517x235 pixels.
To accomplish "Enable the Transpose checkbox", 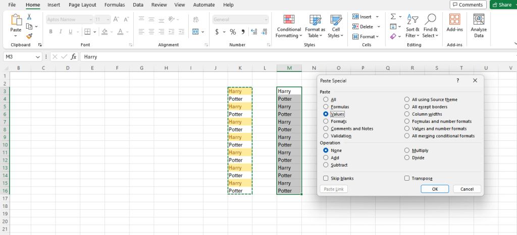I will (x=407, y=178).
